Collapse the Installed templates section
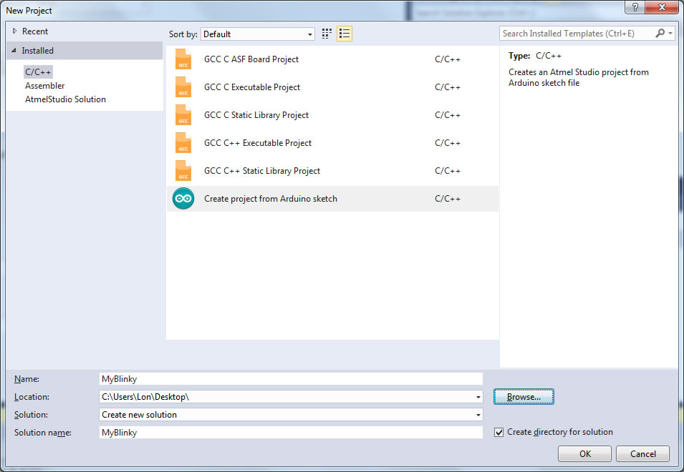This screenshot has width=684, height=472. [14, 51]
